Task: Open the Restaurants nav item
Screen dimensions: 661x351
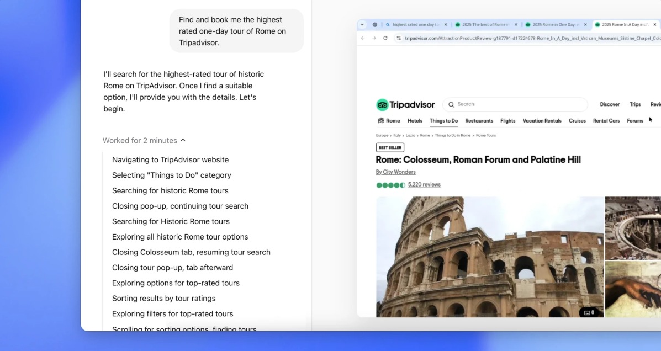Action: (x=479, y=120)
